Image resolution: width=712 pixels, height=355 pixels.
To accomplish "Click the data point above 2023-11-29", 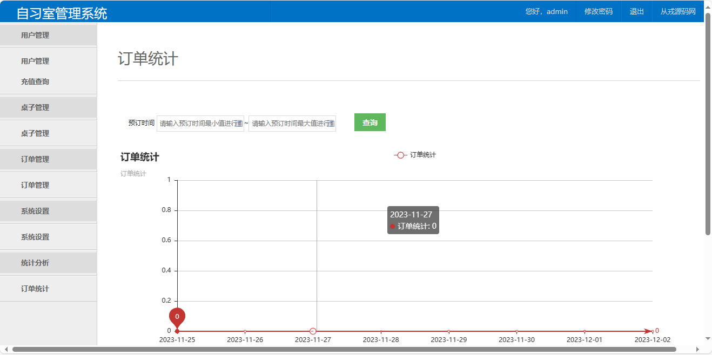I will pyautogui.click(x=449, y=331).
